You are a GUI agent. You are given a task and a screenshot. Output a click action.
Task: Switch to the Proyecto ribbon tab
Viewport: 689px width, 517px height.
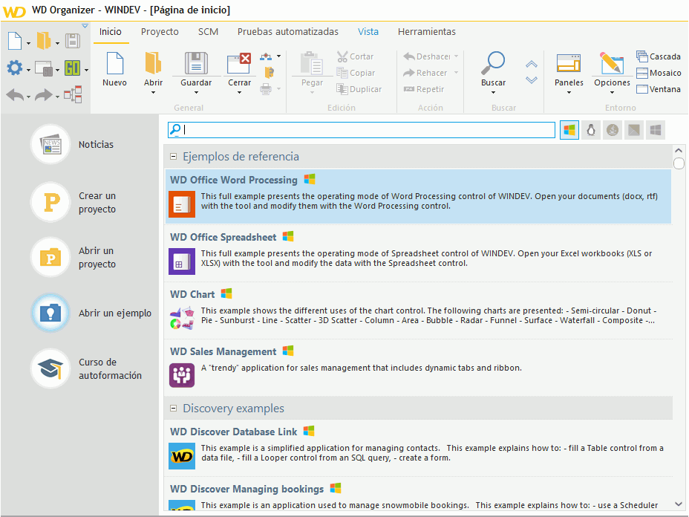click(x=160, y=32)
